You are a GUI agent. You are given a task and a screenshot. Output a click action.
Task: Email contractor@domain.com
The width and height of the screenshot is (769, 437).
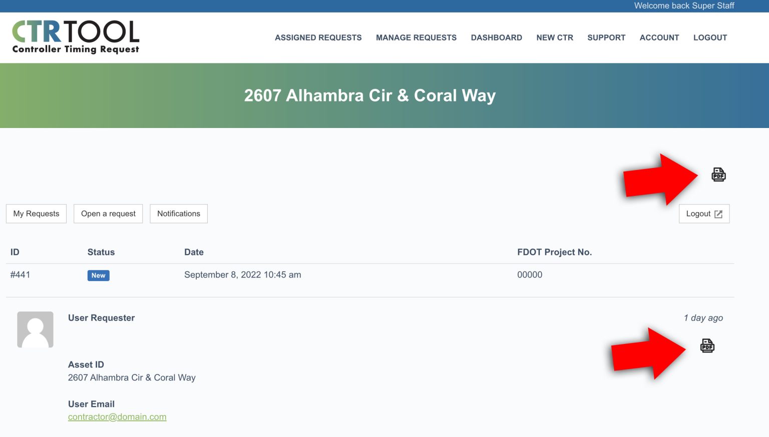(x=117, y=416)
